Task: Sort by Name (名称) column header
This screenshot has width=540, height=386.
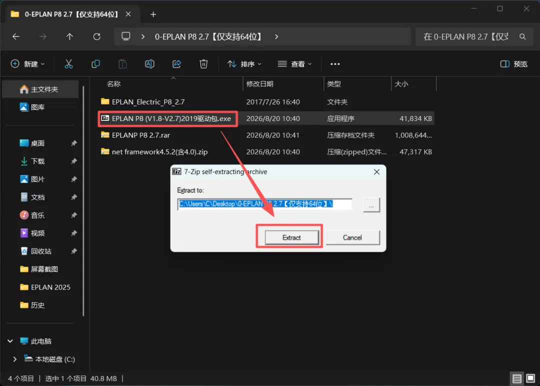Action: click(x=113, y=84)
